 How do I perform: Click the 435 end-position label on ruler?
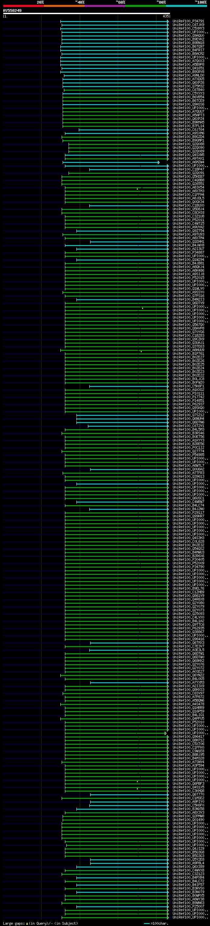point(165,16)
